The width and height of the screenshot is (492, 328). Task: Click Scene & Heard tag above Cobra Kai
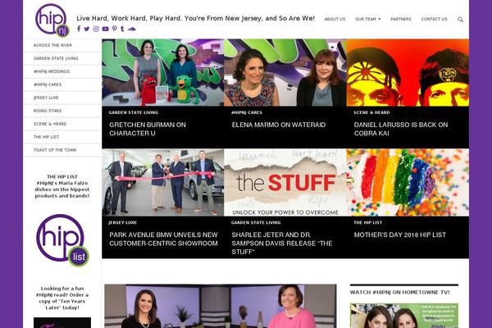(x=371, y=112)
